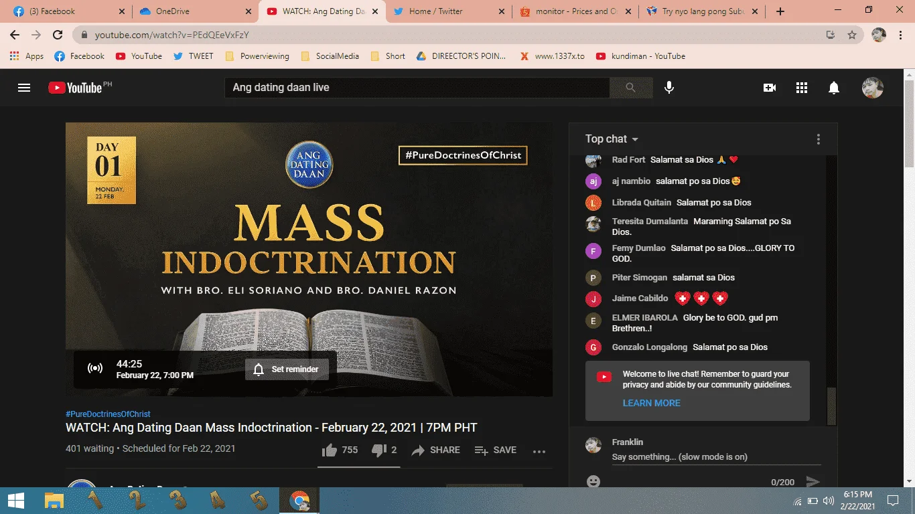
Task: Open the Windows notification center icon
Action: pyautogui.click(x=892, y=501)
